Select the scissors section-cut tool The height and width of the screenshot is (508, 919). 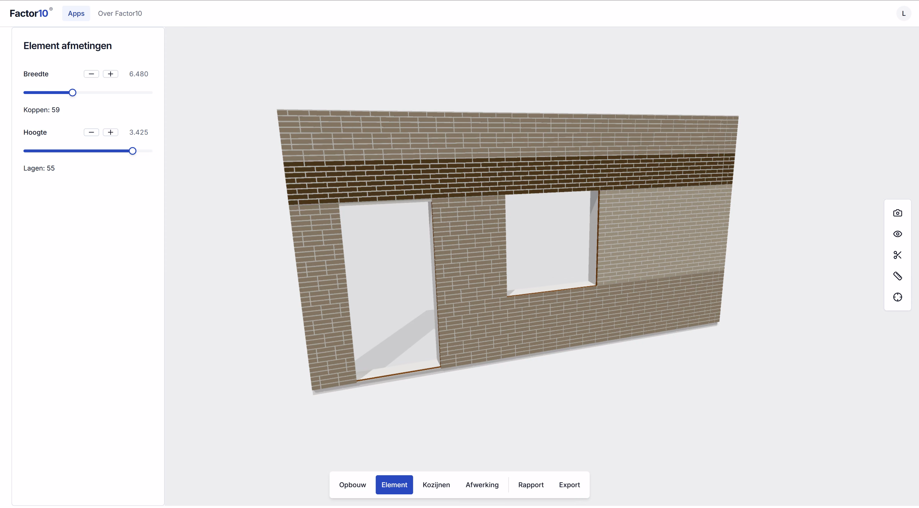[x=897, y=255]
